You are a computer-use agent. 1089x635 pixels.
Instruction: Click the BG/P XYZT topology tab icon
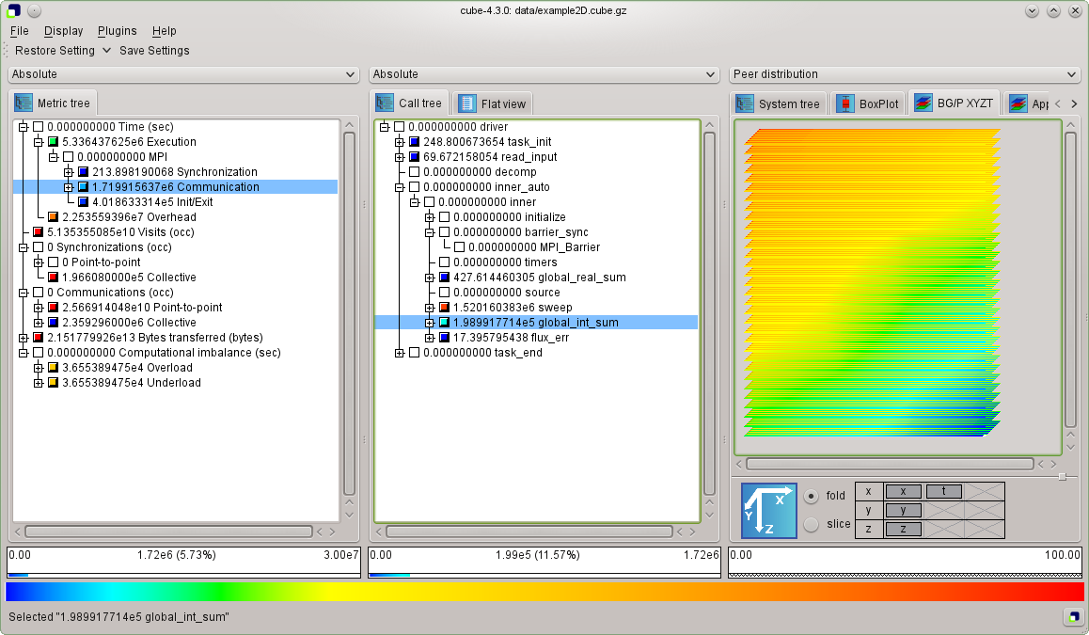point(923,103)
